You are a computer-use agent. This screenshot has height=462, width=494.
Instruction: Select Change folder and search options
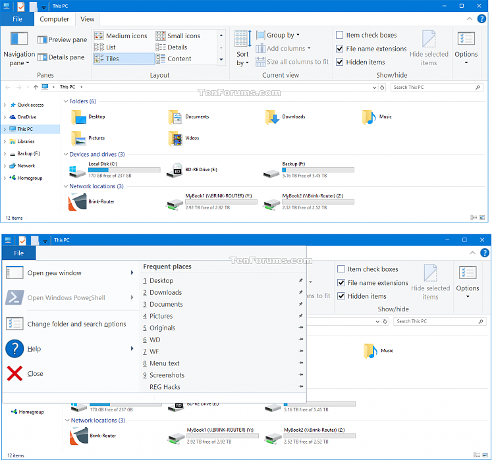click(71, 324)
